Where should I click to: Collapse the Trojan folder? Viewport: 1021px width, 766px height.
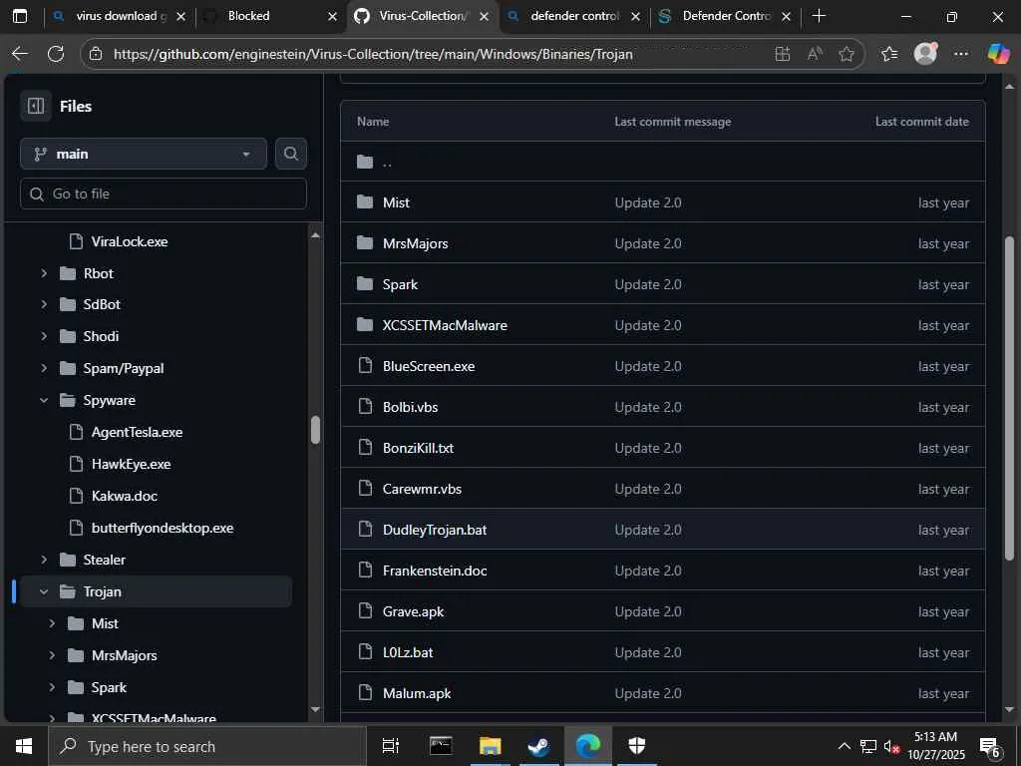pos(44,591)
